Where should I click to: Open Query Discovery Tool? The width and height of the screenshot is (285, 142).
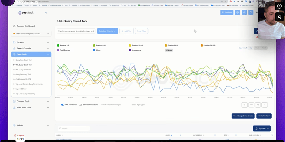pos(23,75)
